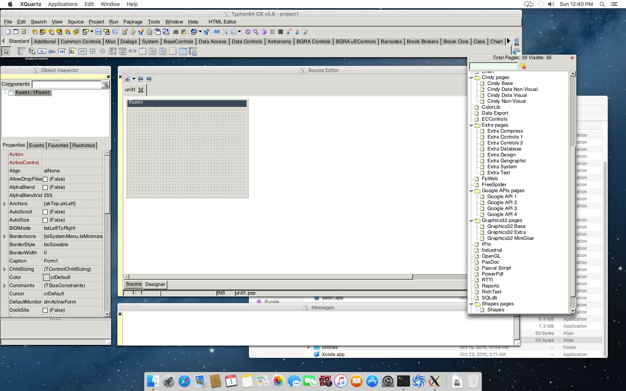Toggle the AutoSize checkbox
Viewport: 626px width, 391px height.
pyautogui.click(x=45, y=220)
